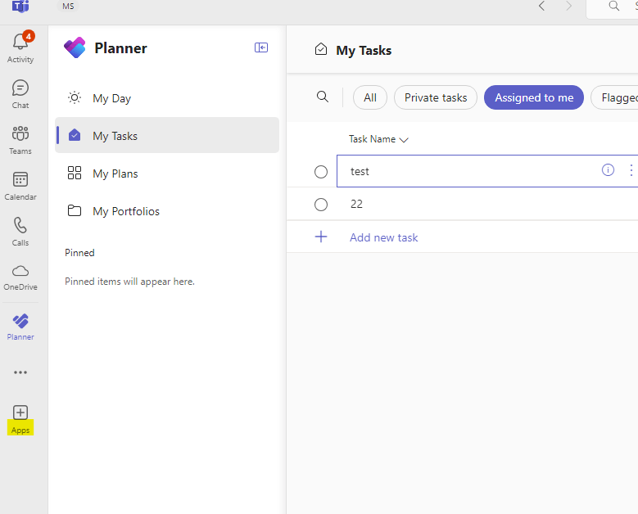Open details info icon for test task
The height and width of the screenshot is (514, 638).
click(608, 170)
